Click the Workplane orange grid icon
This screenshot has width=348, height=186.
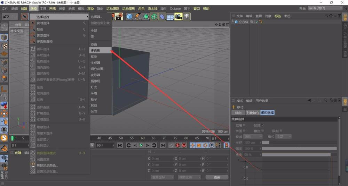(4, 54)
